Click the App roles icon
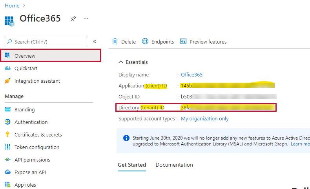 [x=7, y=184]
